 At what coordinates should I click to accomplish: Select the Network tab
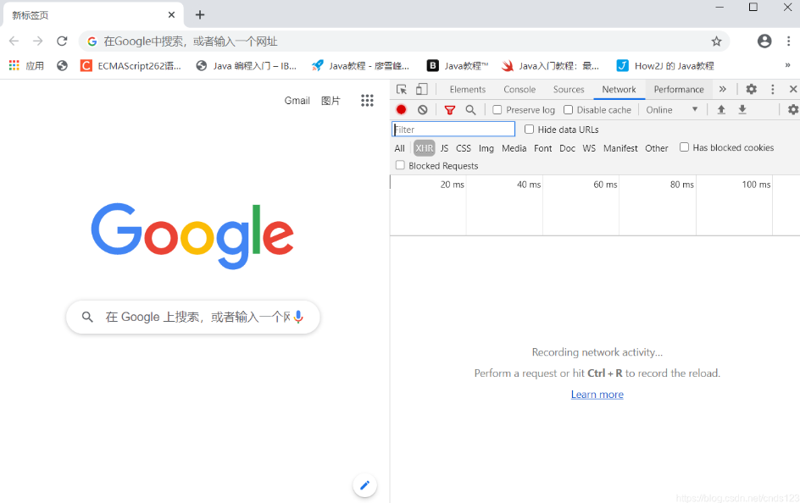[x=619, y=89]
